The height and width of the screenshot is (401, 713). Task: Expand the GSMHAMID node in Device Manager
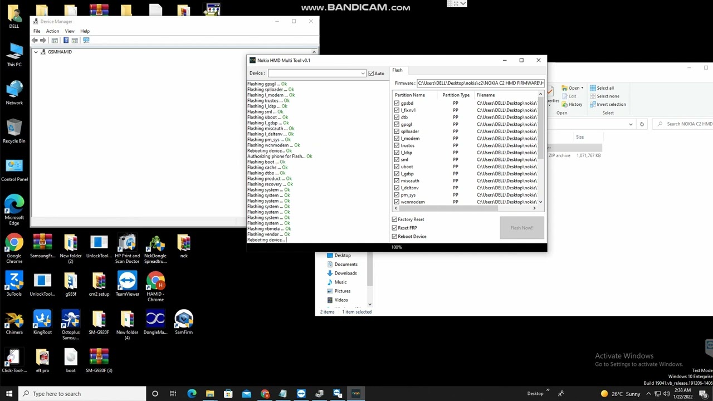coord(36,52)
